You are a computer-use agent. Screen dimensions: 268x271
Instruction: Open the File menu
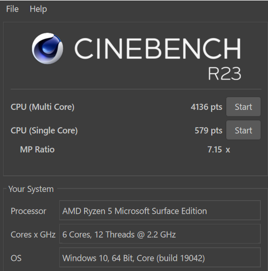(x=12, y=9)
